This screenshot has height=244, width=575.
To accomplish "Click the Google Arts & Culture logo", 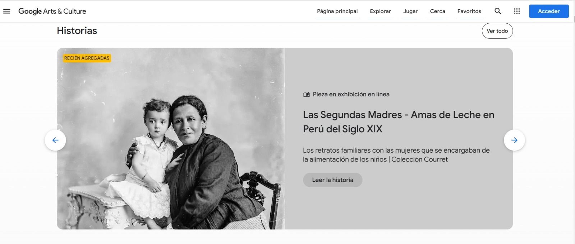I will [x=52, y=11].
